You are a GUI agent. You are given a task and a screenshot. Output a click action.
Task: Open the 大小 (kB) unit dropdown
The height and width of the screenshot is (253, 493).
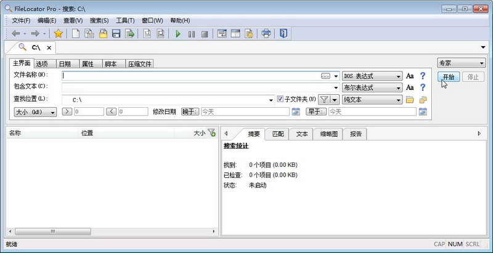35,112
